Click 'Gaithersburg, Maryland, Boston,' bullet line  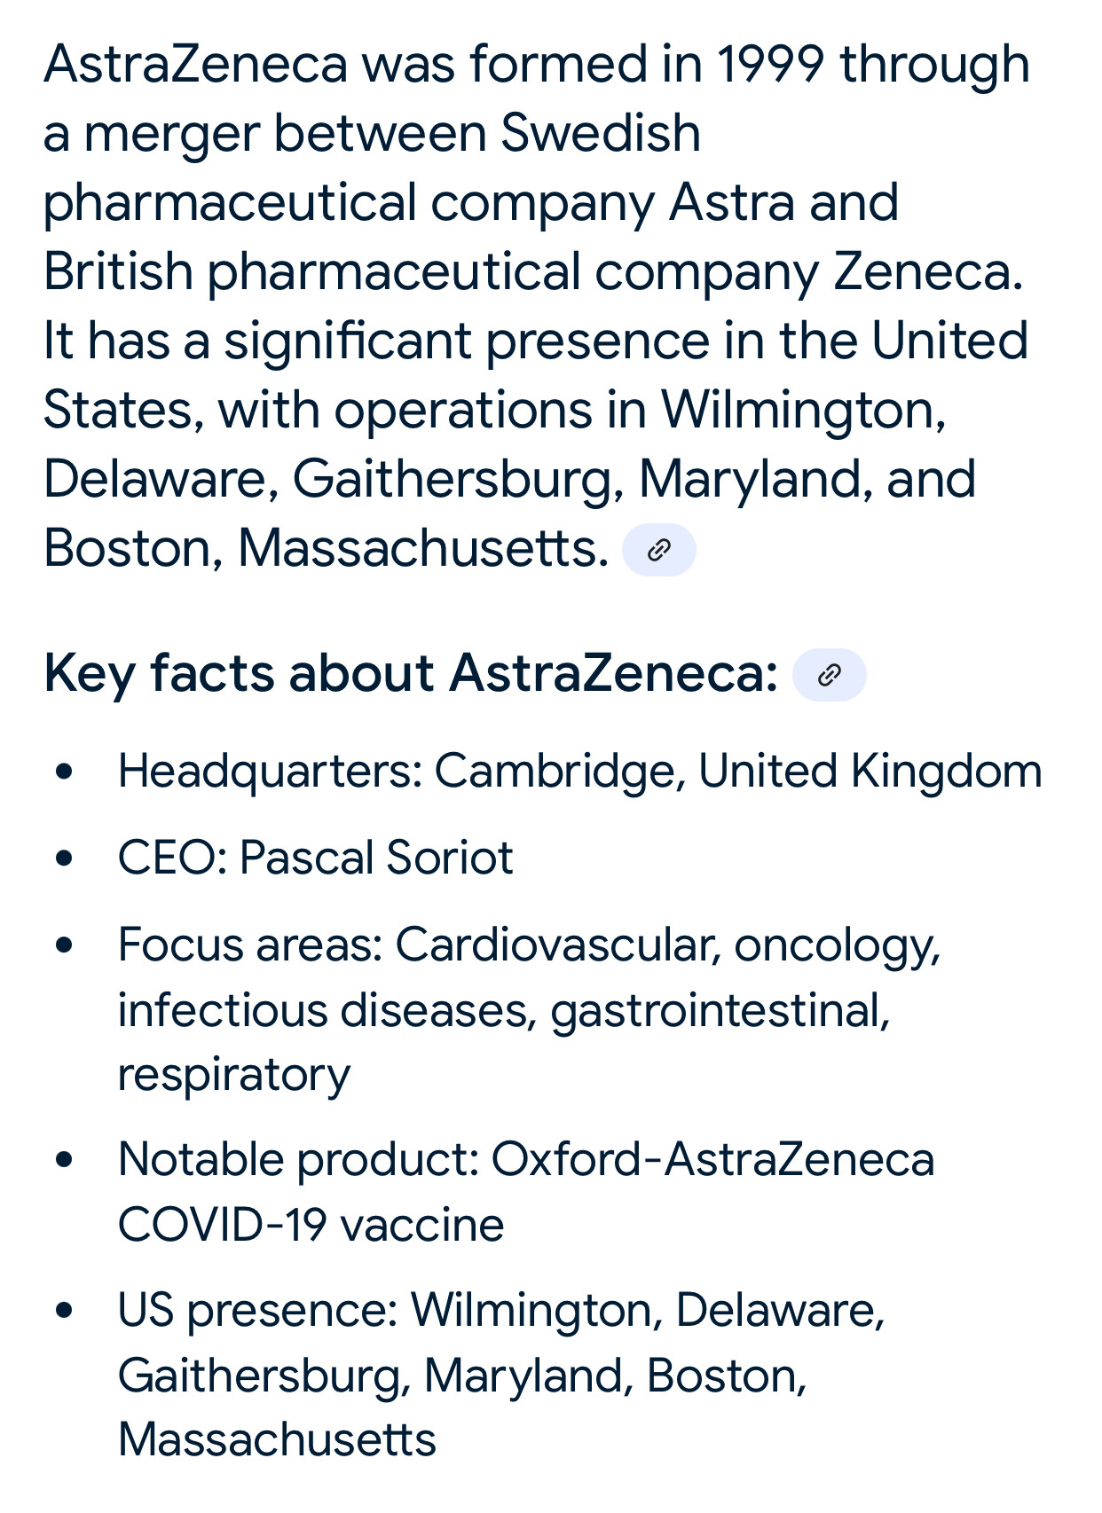pos(462,1376)
